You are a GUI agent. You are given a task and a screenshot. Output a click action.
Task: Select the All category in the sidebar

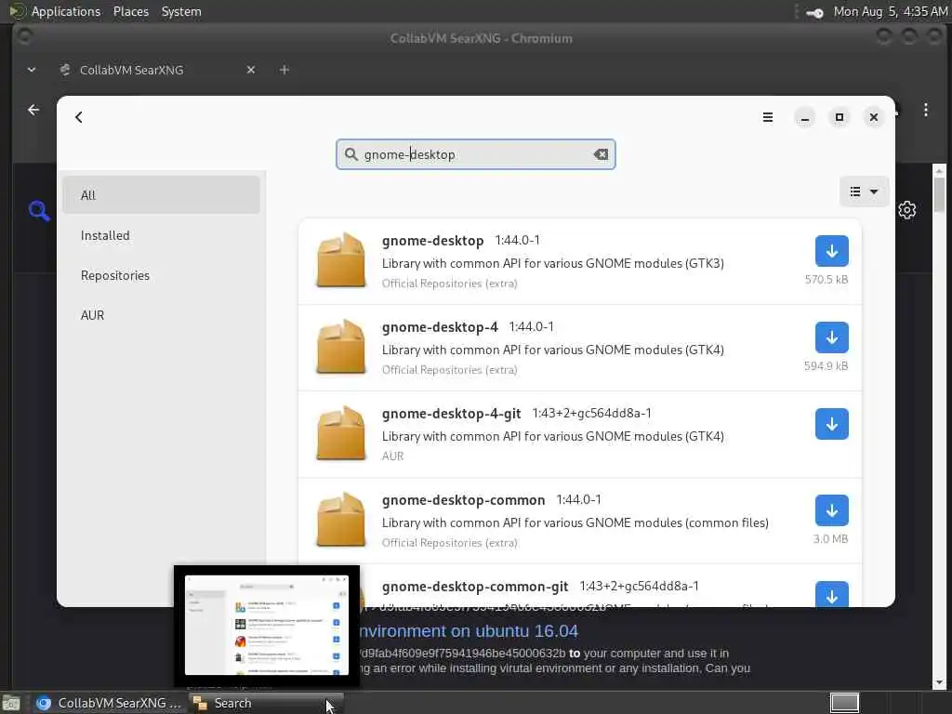point(161,195)
